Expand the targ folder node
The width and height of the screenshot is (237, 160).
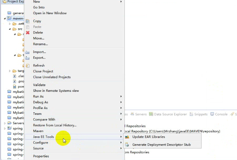[x=10, y=71]
